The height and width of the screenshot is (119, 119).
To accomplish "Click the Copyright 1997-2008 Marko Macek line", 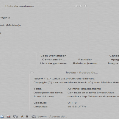I will pos(76,82).
